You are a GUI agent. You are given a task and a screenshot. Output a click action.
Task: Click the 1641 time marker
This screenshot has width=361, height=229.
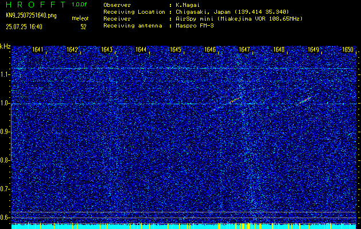(x=38, y=49)
